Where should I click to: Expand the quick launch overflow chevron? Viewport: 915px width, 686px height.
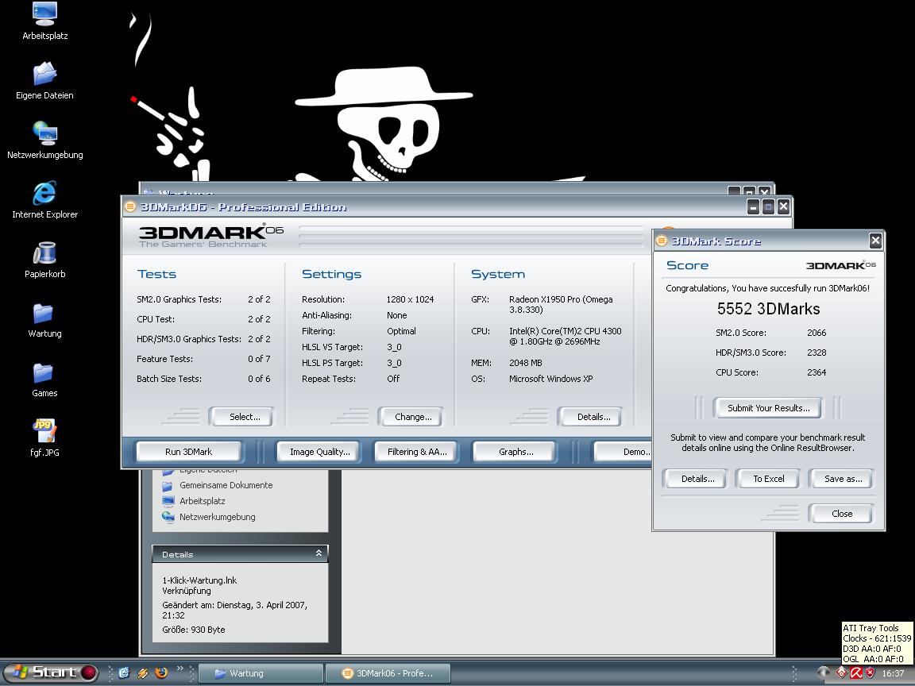(180, 669)
